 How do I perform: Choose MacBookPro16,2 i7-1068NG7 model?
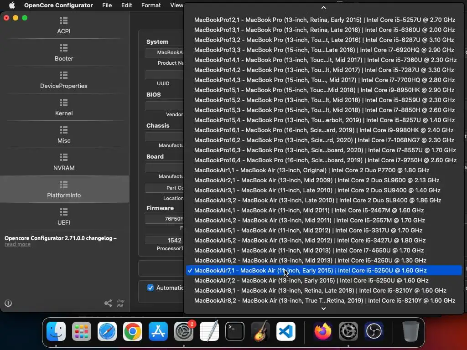324,140
